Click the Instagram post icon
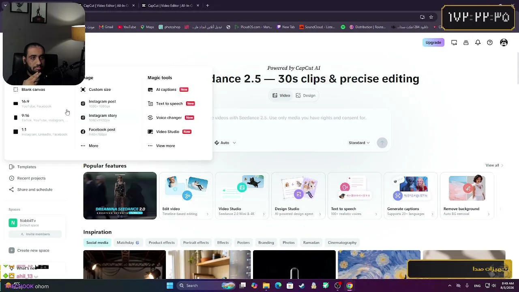This screenshot has width=519, height=292. [x=83, y=103]
